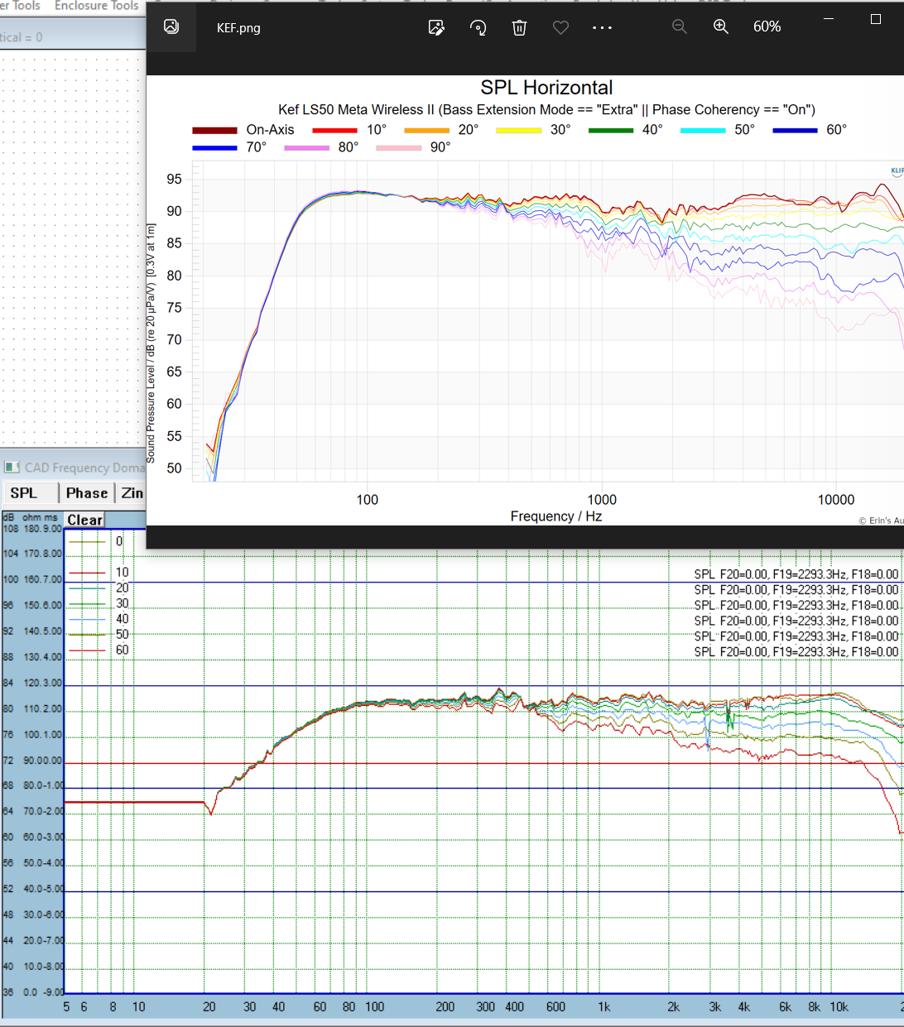Click the KEF.png file name title
The image size is (904, 1027).
pos(238,28)
